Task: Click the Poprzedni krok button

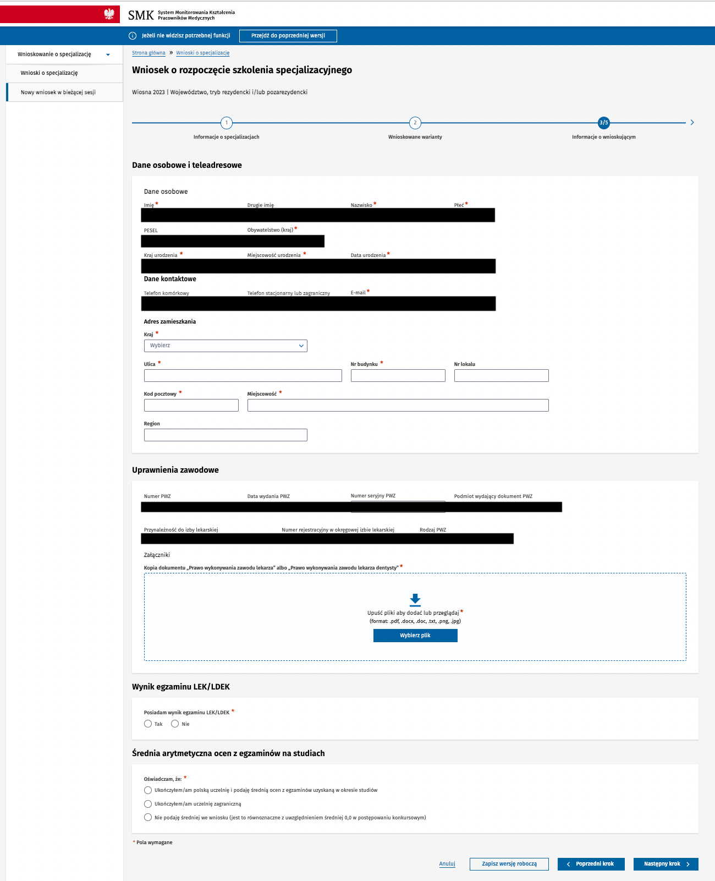Action: pos(591,864)
